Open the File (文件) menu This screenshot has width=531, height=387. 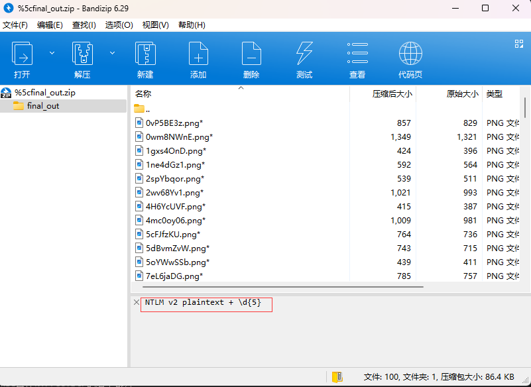[x=15, y=25]
